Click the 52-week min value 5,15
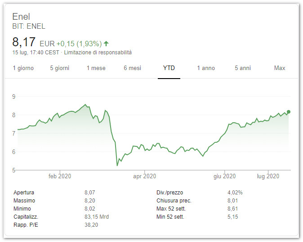The width and height of the screenshot is (303, 242). tap(233, 217)
